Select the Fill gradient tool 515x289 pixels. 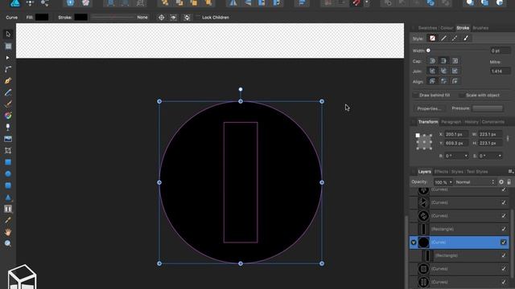click(x=8, y=116)
